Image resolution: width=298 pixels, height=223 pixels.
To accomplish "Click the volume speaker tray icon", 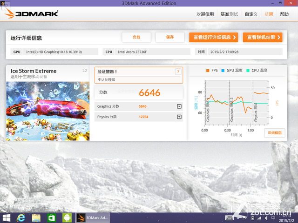I will pos(266,218).
